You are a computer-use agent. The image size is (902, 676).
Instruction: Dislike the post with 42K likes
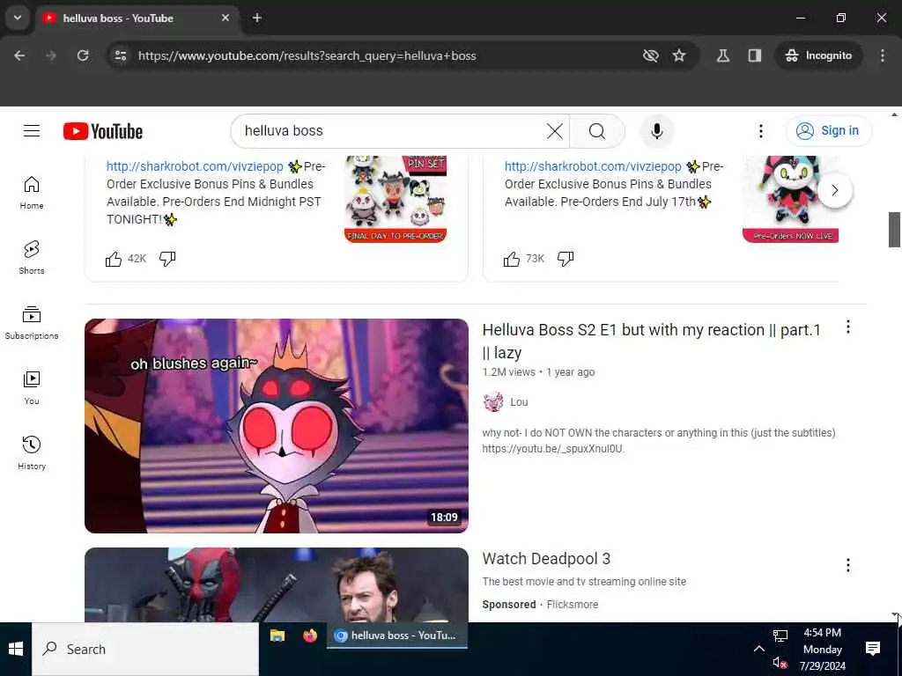pos(167,259)
